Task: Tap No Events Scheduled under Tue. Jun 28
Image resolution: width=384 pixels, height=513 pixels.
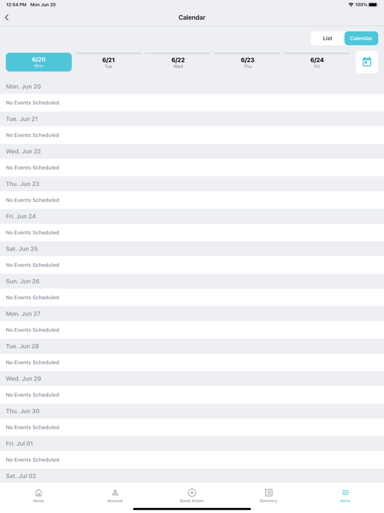Action: point(192,362)
